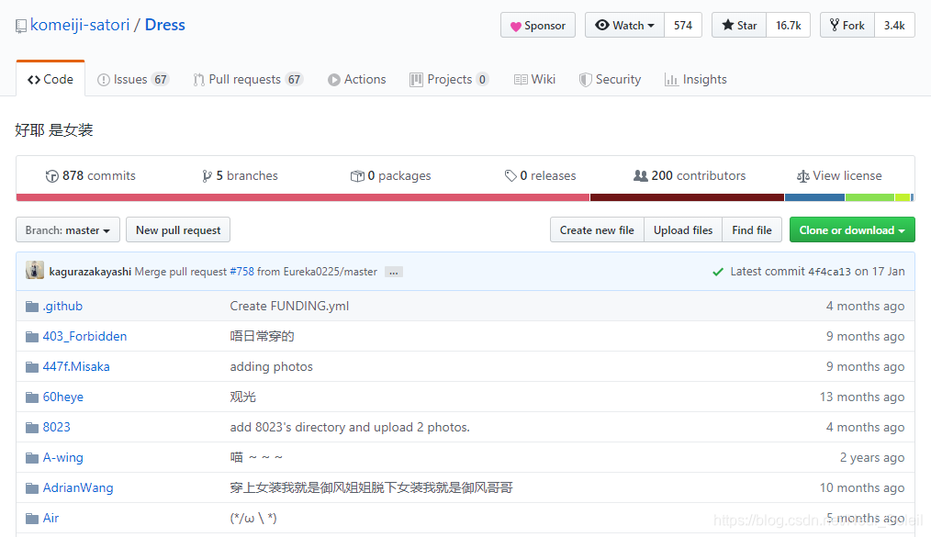
Task: Click the tag icon next to releases
Action: (510, 175)
